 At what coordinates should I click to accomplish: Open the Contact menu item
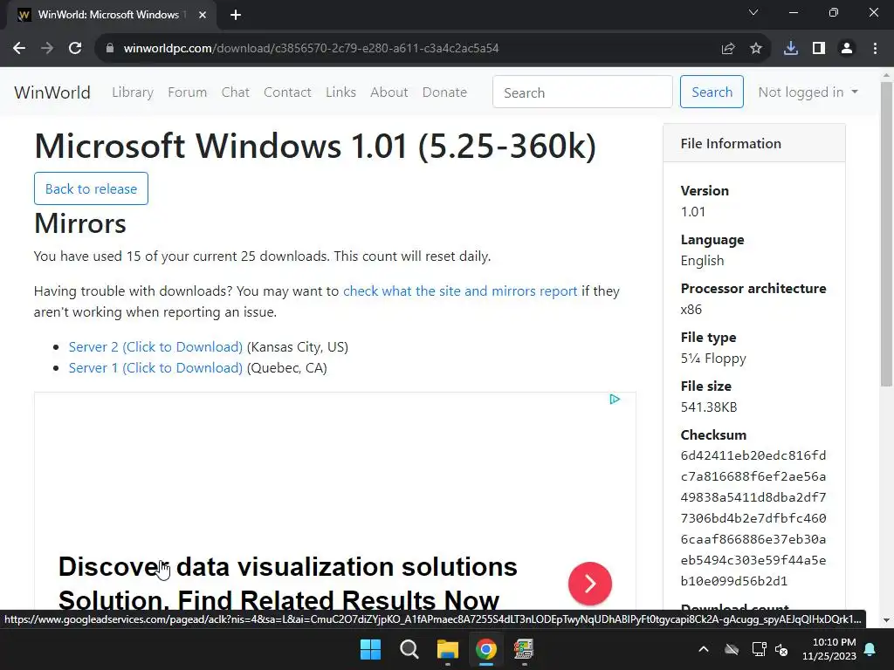(x=287, y=92)
